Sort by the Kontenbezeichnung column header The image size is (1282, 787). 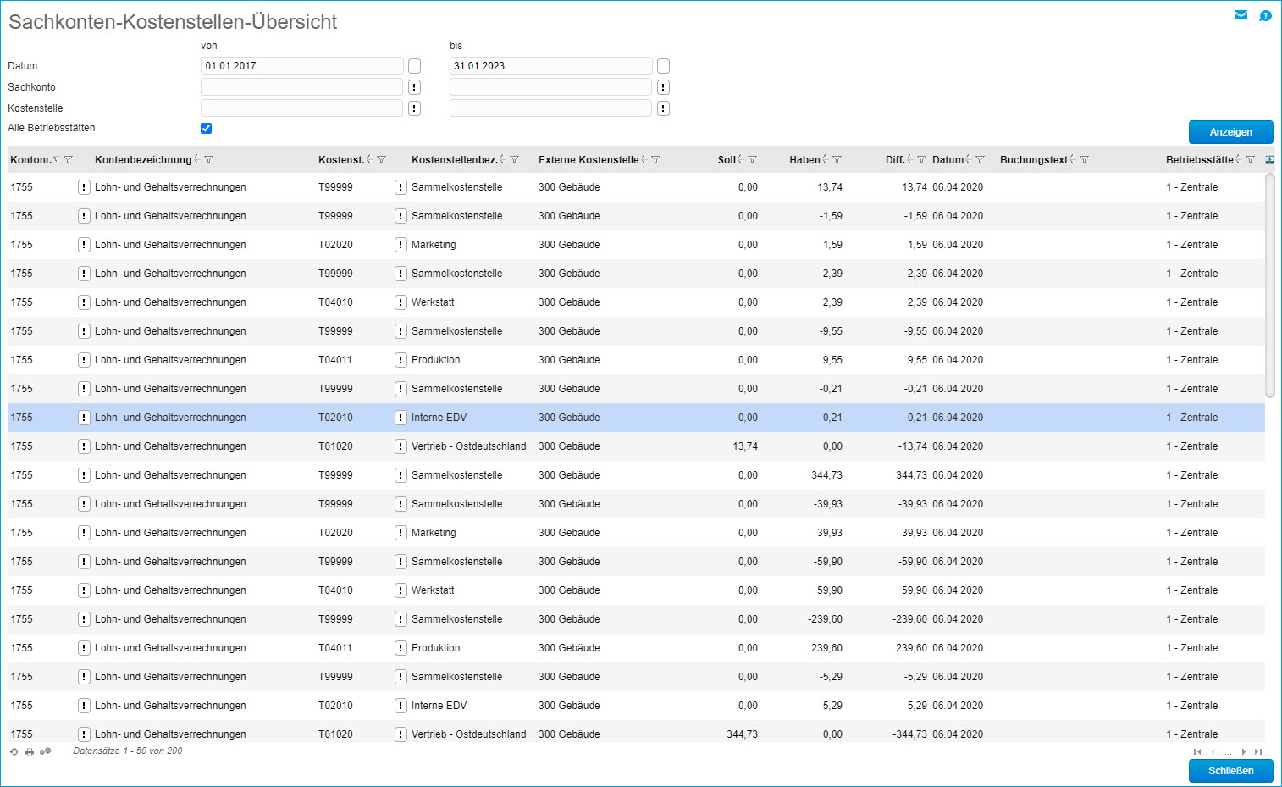pos(143,160)
